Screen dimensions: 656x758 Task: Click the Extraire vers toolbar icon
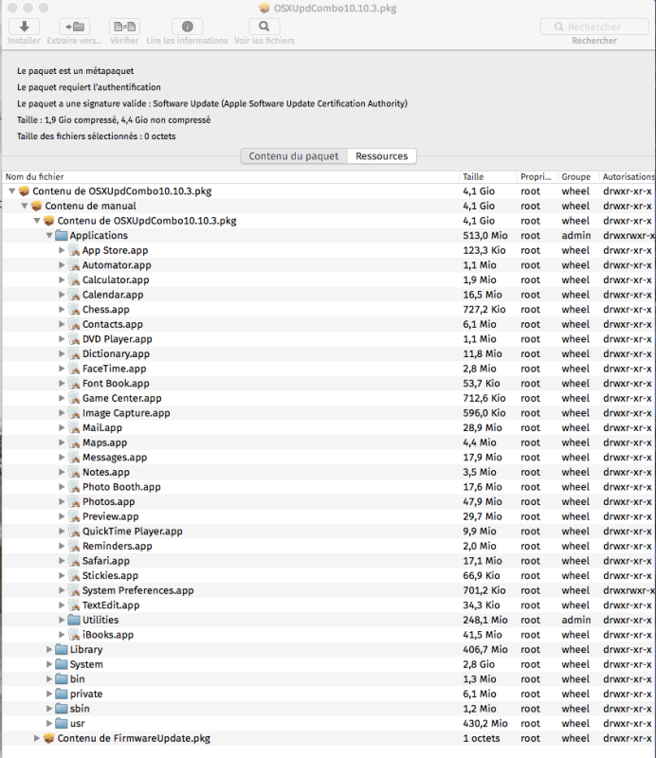coord(74,27)
